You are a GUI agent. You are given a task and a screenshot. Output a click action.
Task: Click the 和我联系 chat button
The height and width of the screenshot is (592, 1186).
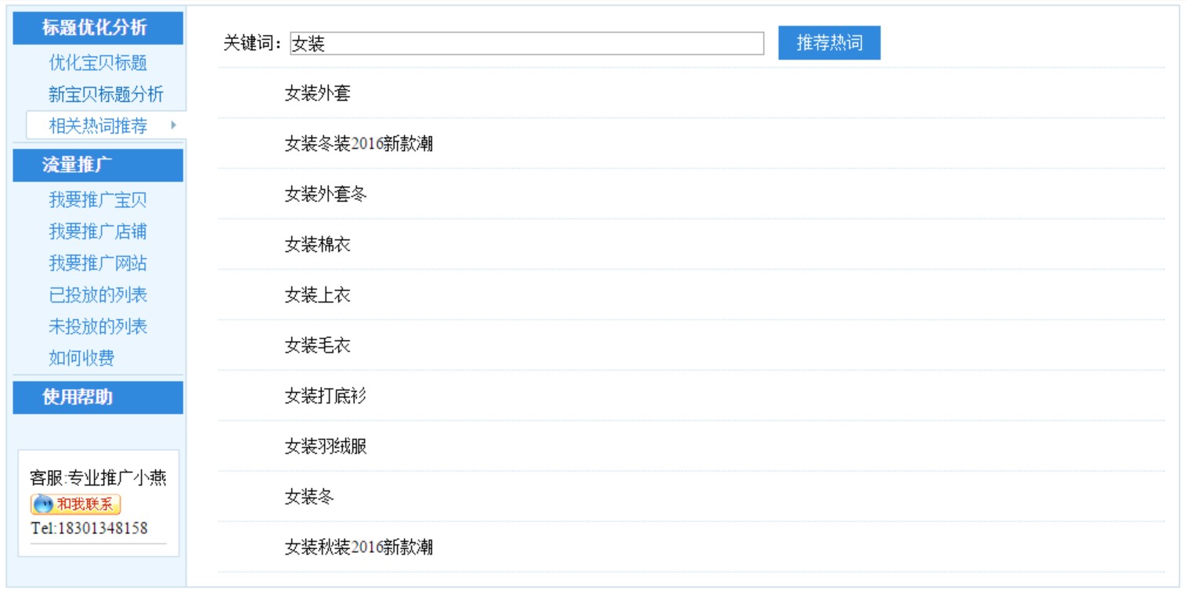coord(76,504)
